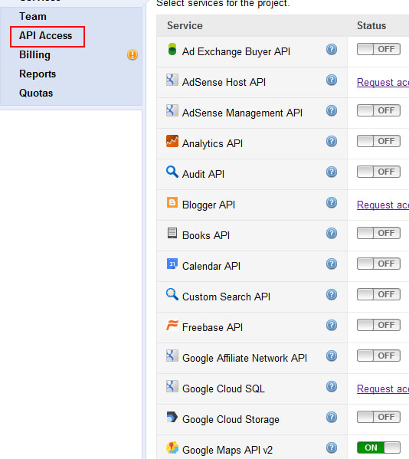This screenshot has height=459, width=409.
Task: Click Request access link for AdSense Host API
Action: (383, 82)
